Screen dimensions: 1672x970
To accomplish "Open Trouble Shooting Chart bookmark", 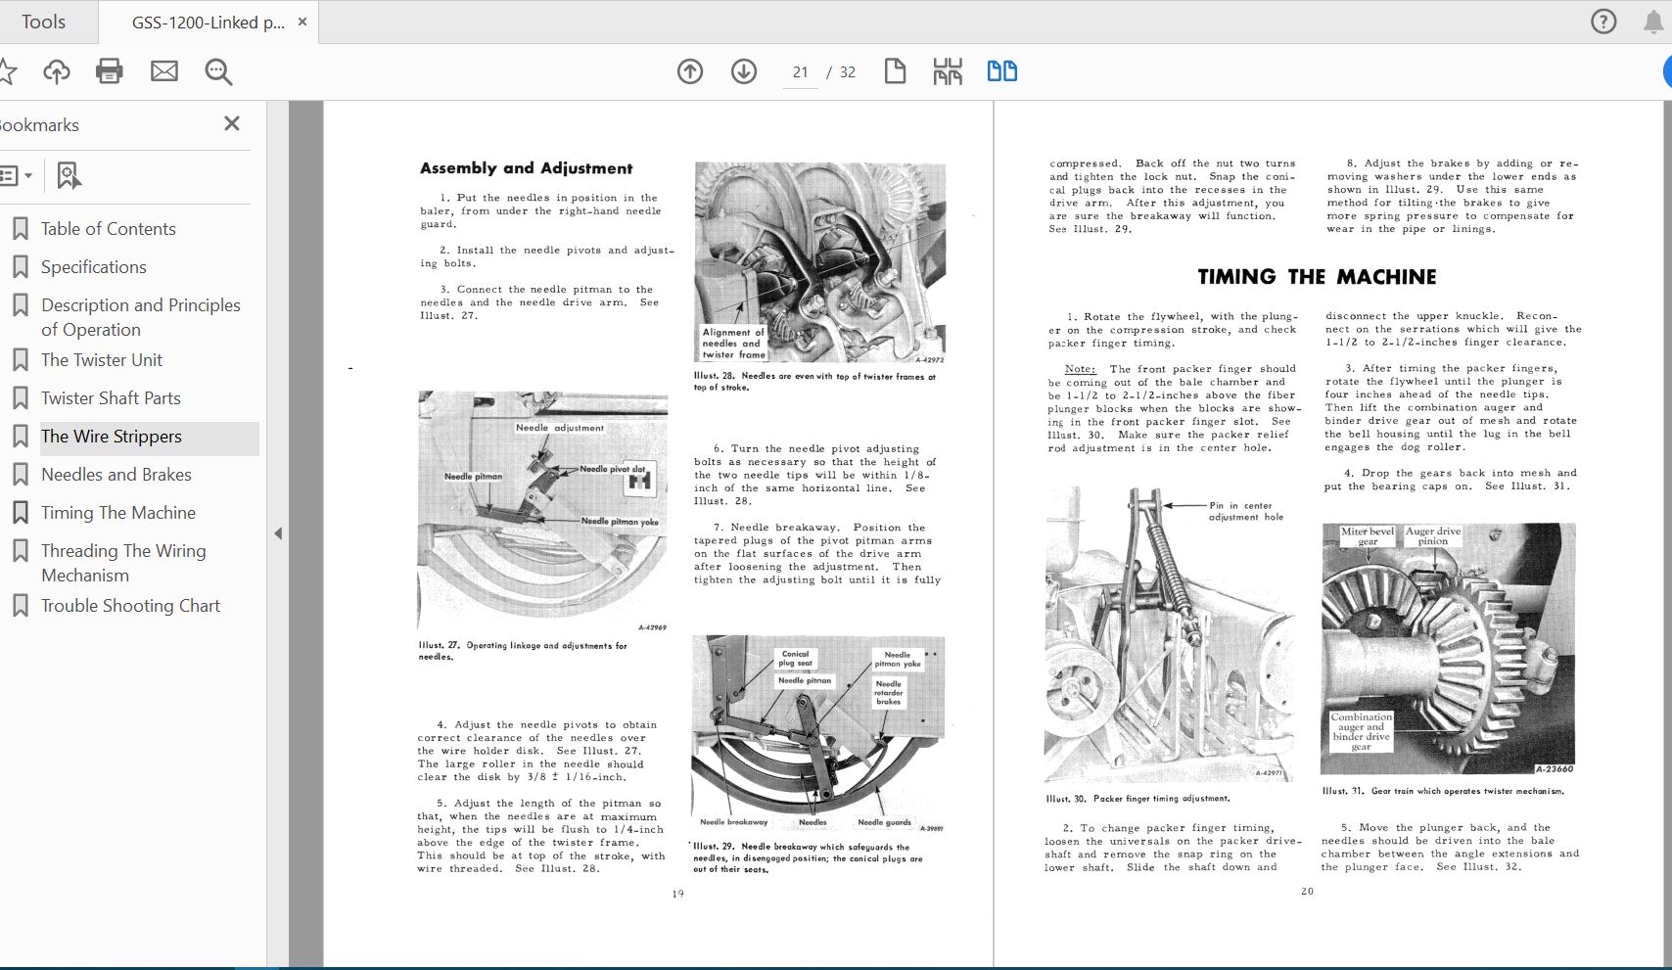I will pyautogui.click(x=130, y=606).
